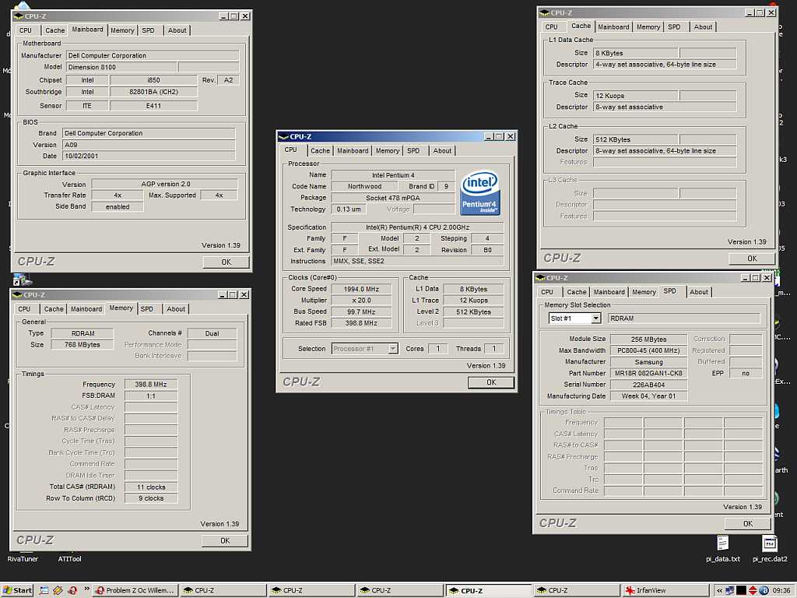Click the network monitor tray icon
Screen dimensions: 797x598
tap(730, 590)
